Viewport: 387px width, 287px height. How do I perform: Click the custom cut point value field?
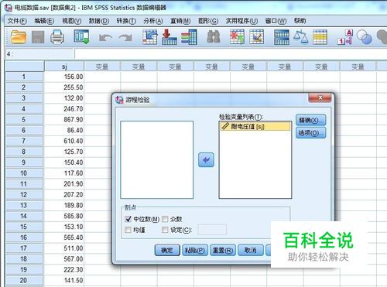[x=212, y=230]
